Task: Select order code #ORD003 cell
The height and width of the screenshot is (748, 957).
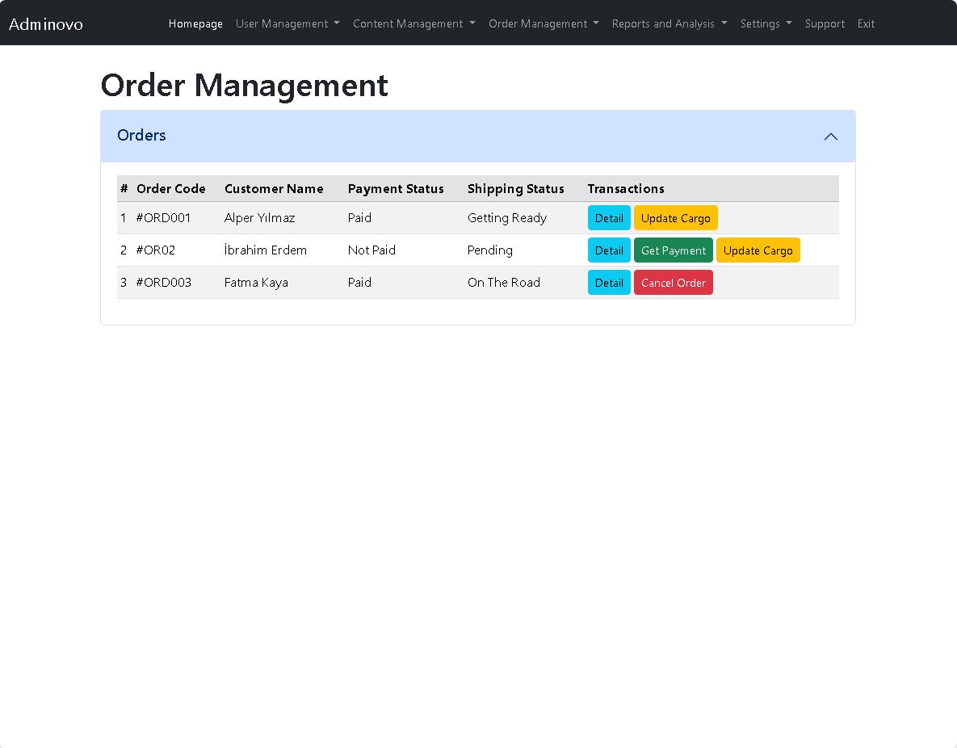Action: tap(164, 283)
